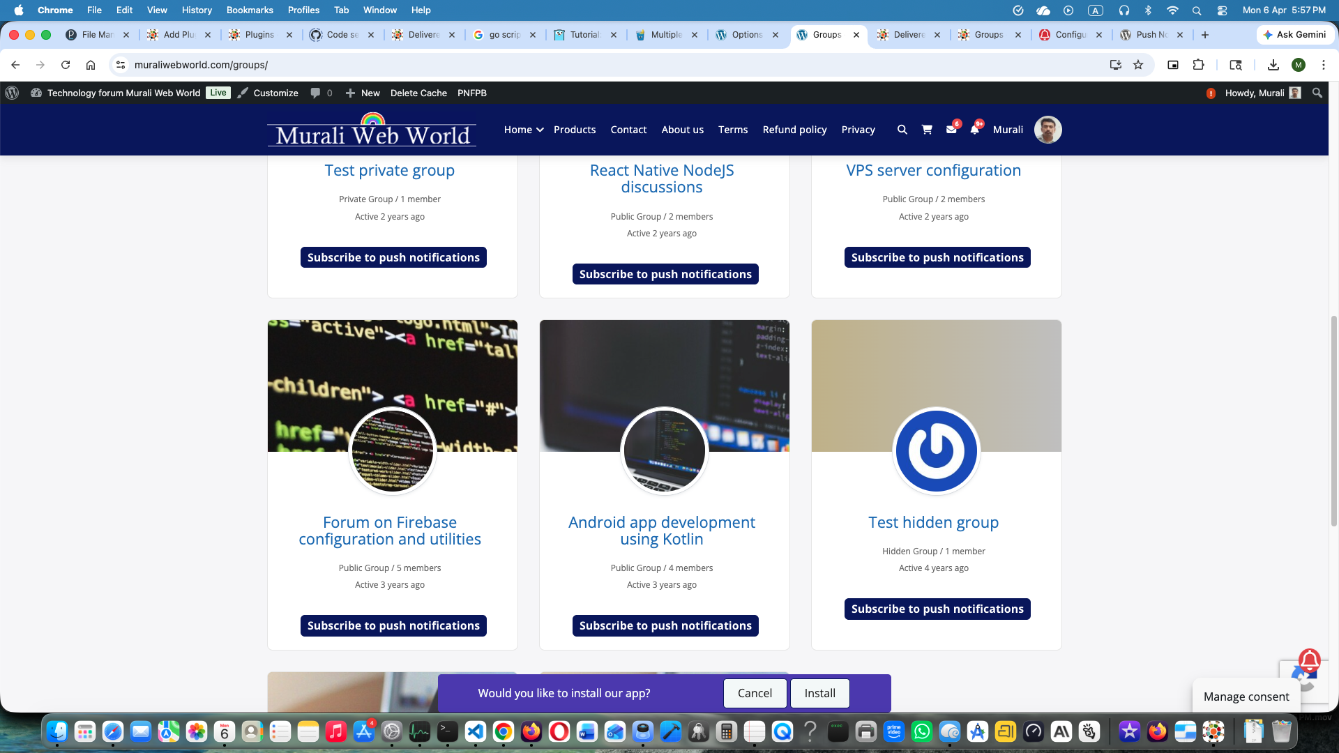This screenshot has height=753, width=1339.
Task: Open the Bookmarks menu in menu bar
Action: click(249, 10)
